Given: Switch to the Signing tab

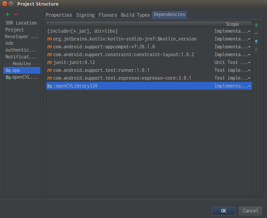Looking at the screenshot, I should click(85, 15).
